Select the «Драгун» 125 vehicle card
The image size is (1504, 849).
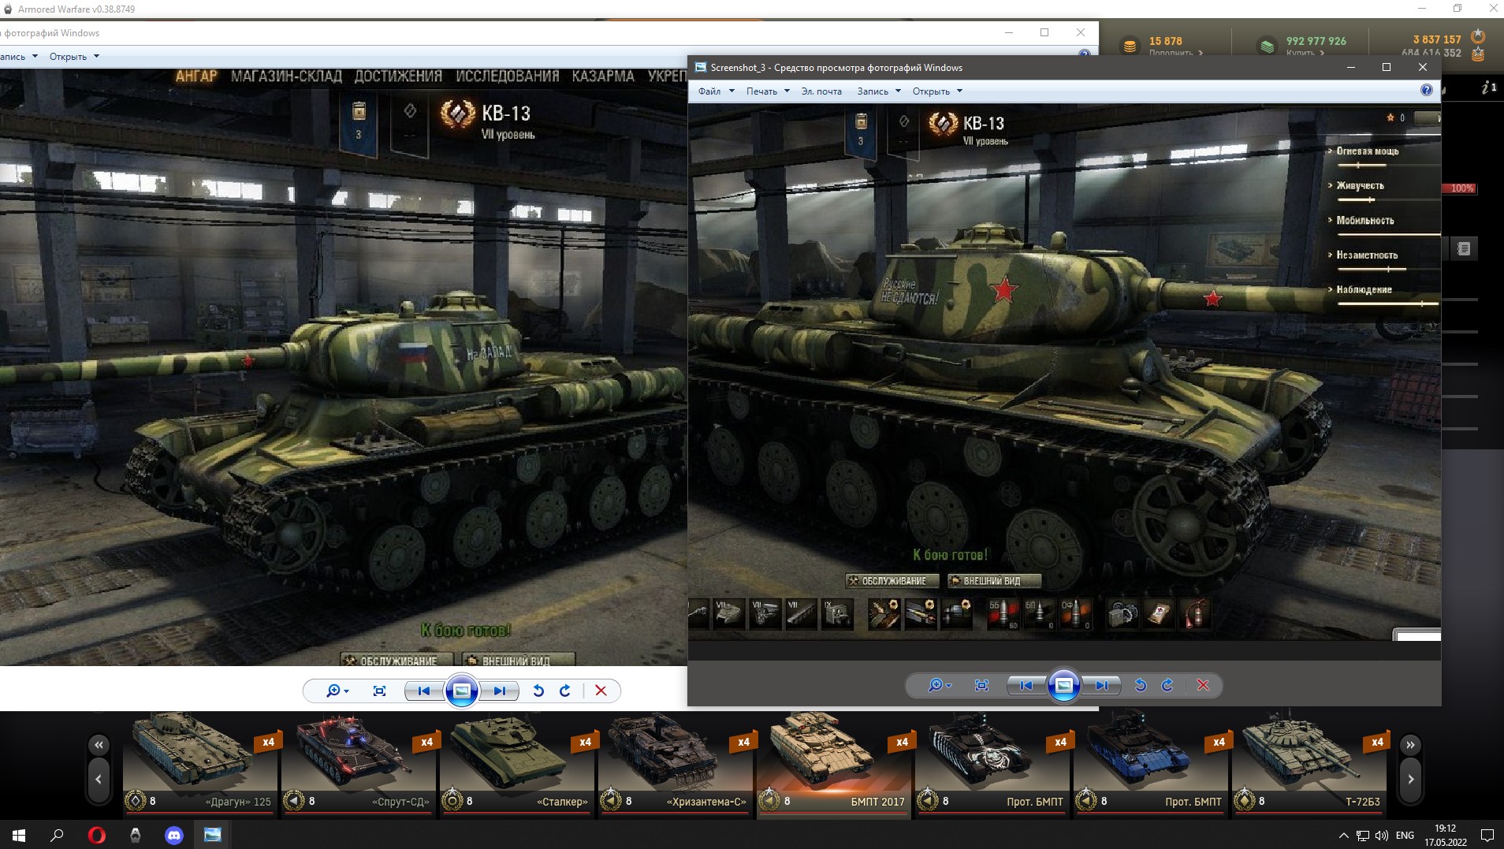[200, 765]
